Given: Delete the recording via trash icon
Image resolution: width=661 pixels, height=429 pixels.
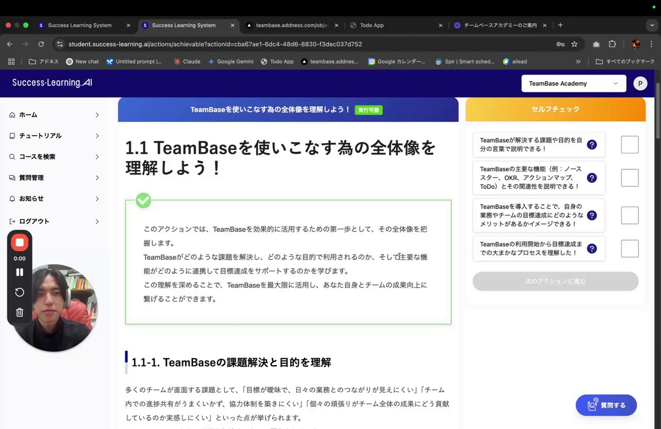Looking at the screenshot, I should tap(20, 312).
